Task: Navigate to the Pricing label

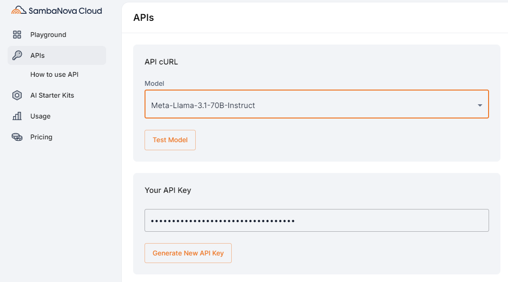Action: pyautogui.click(x=41, y=137)
